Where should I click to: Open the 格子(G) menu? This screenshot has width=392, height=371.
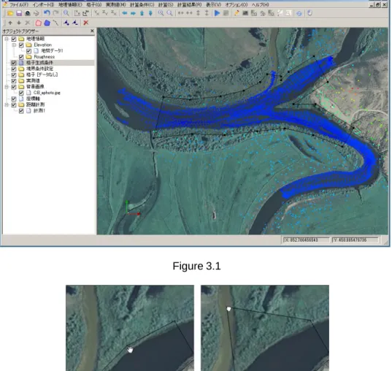pyautogui.click(x=94, y=5)
